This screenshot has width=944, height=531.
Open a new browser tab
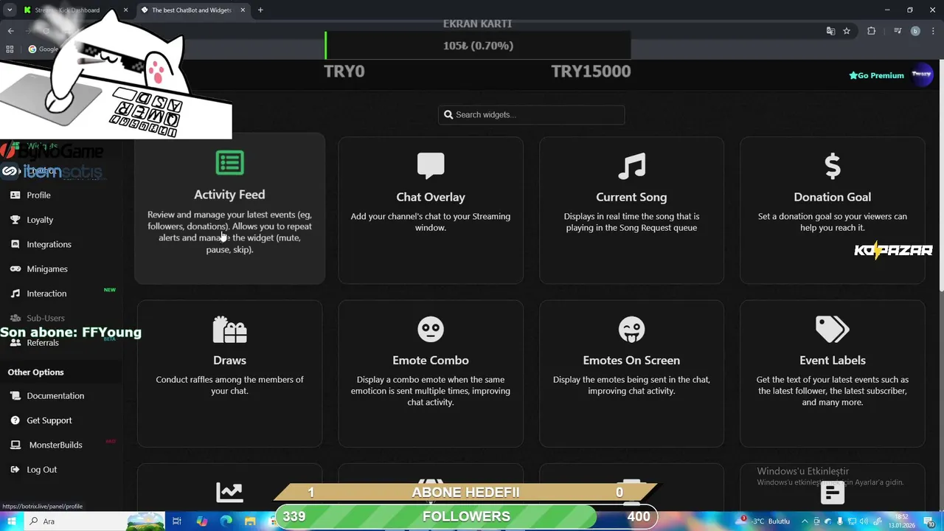coord(260,10)
